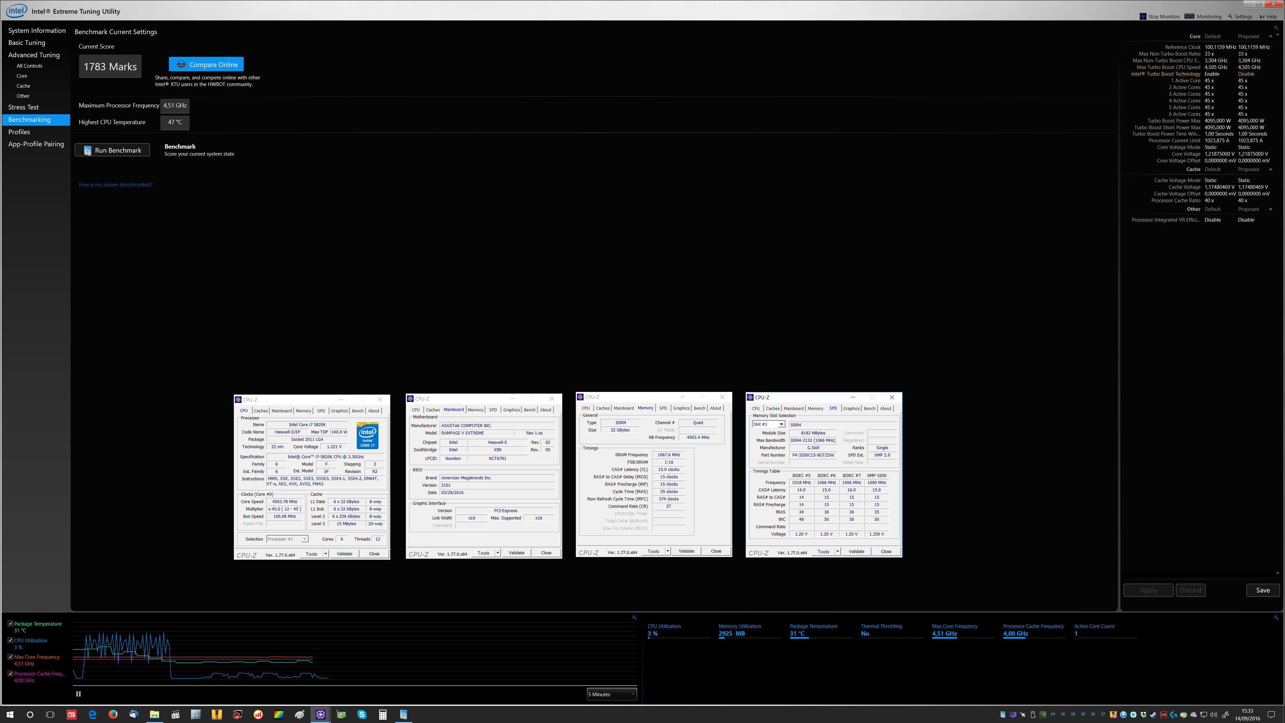Click the Discard button
1285x723 pixels.
click(1191, 590)
